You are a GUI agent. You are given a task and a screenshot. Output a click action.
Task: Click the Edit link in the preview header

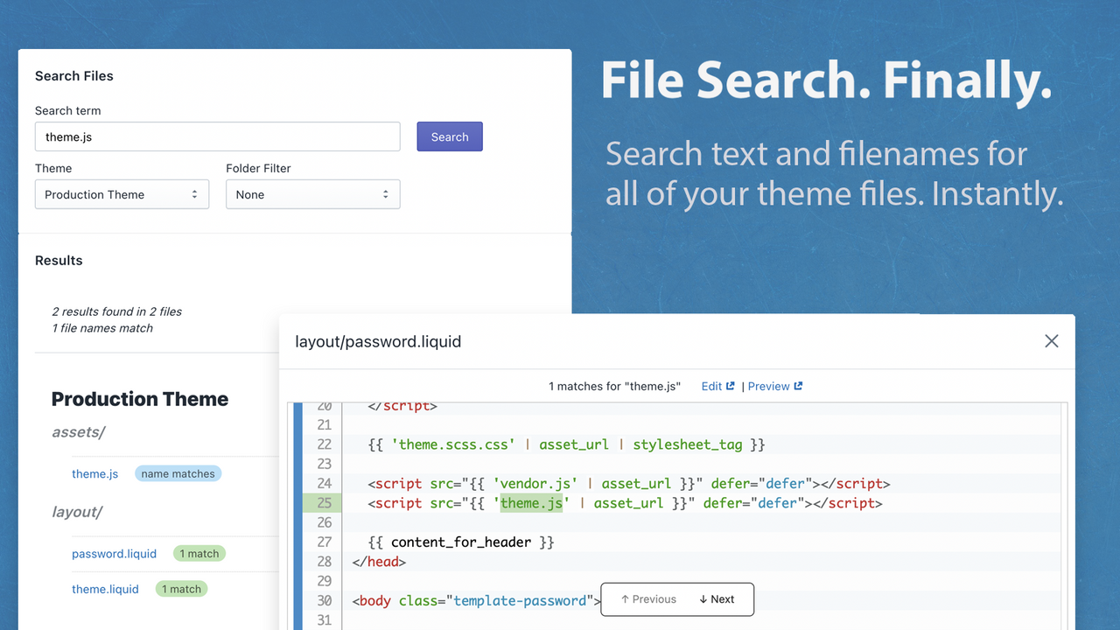tap(711, 386)
